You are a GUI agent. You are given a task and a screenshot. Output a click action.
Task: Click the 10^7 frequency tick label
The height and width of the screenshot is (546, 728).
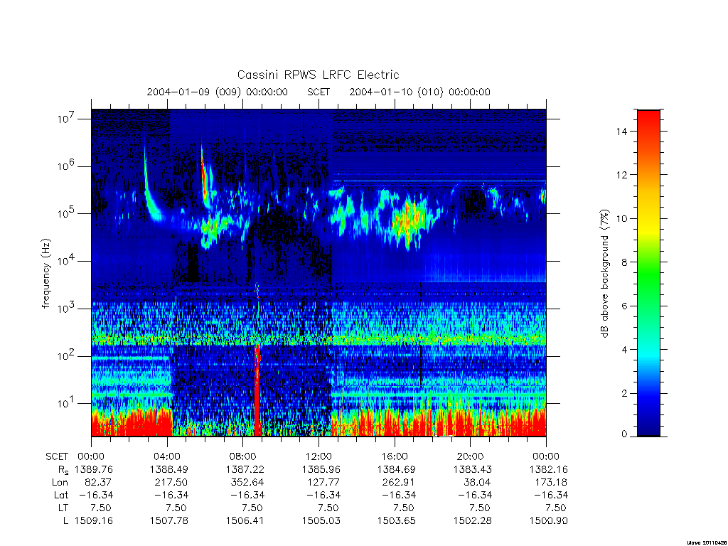coord(67,119)
